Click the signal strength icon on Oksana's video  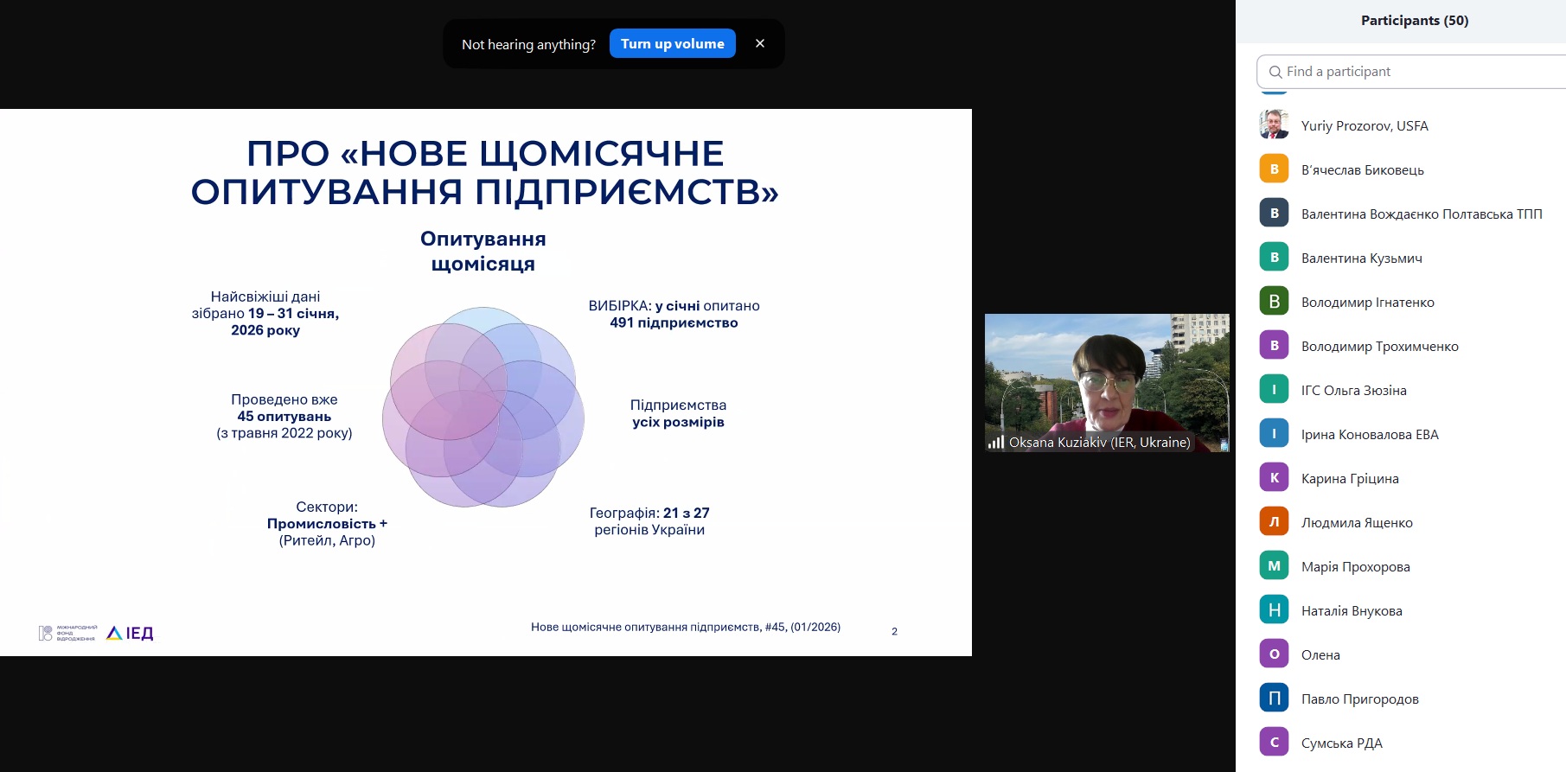tap(996, 443)
